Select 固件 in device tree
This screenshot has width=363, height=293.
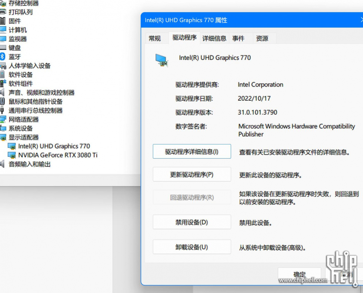tap(15, 21)
